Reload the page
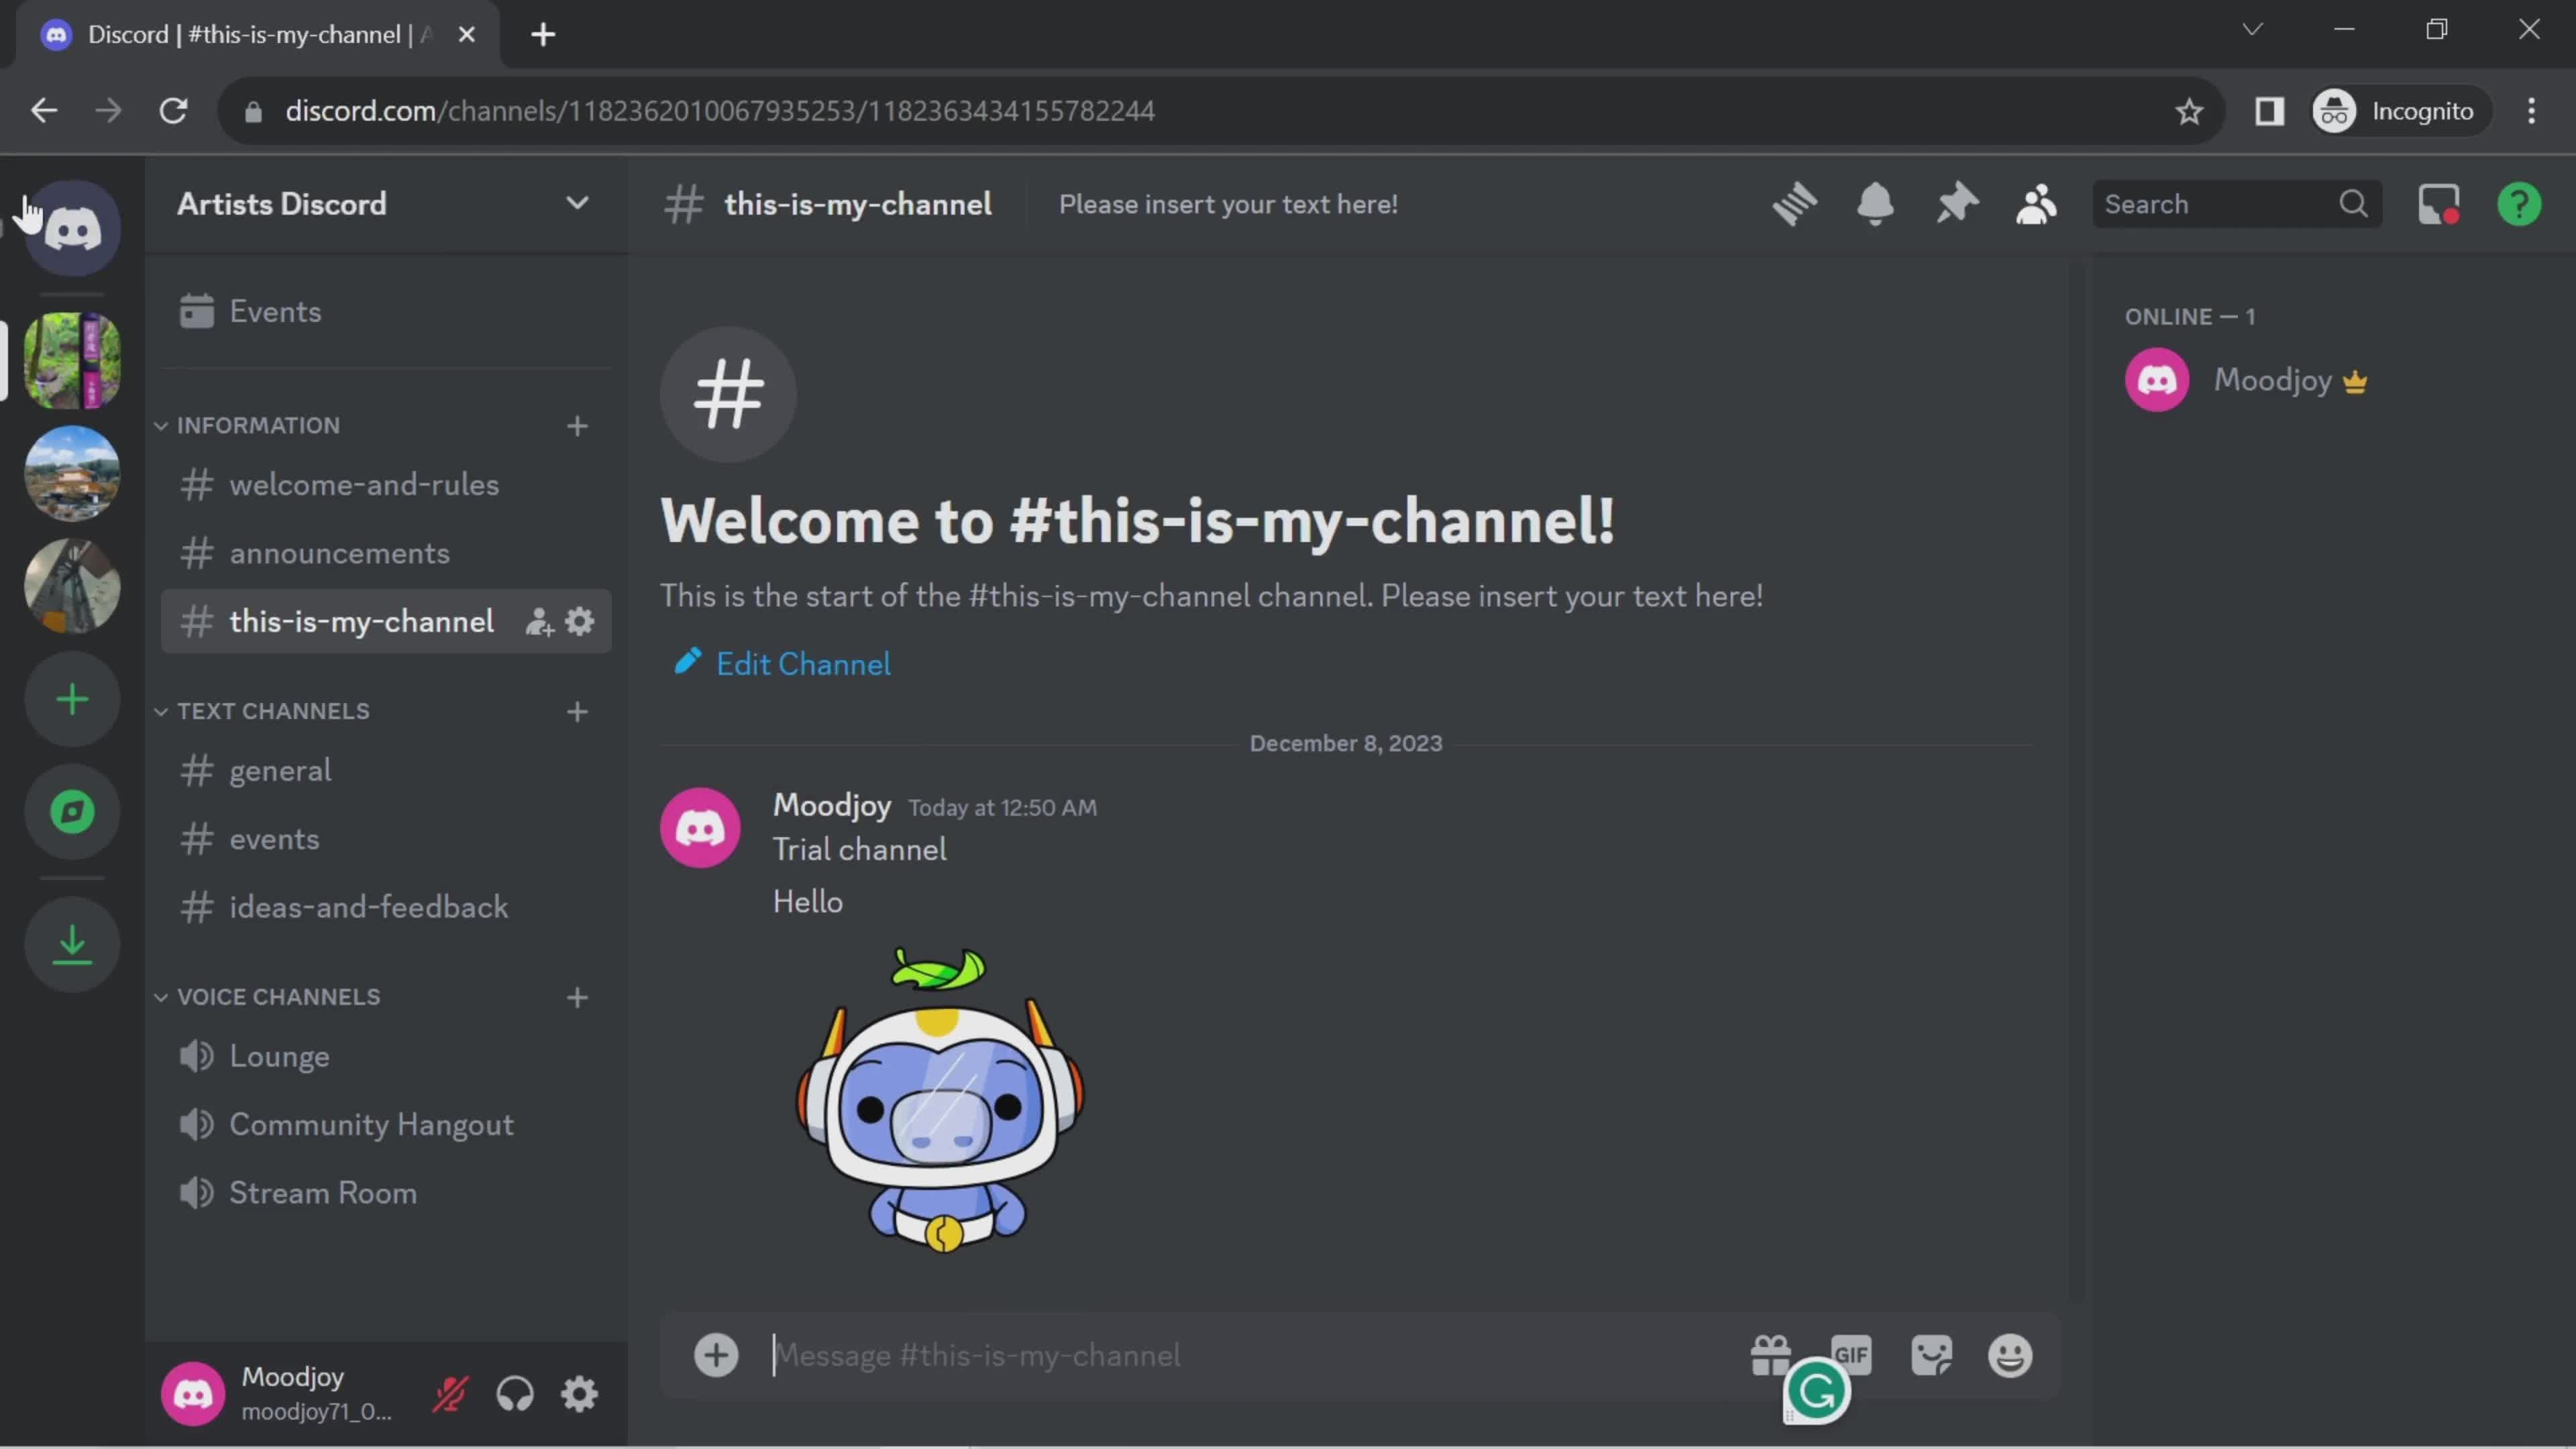 (174, 111)
